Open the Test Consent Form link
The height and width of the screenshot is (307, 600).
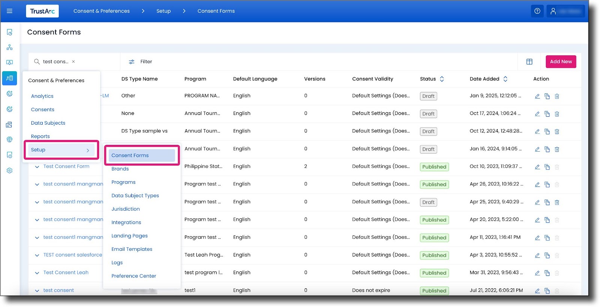(66, 167)
